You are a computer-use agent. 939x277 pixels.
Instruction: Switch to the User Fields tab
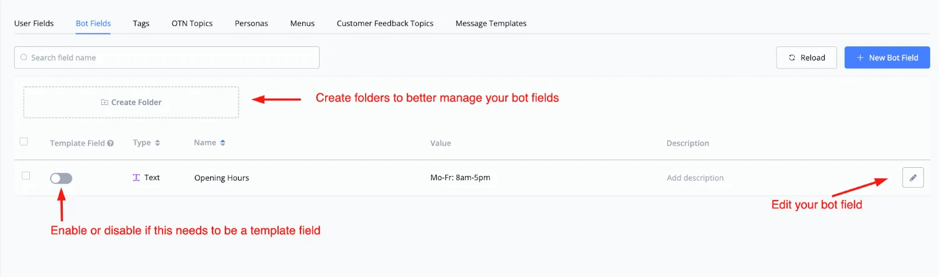pyautogui.click(x=34, y=23)
